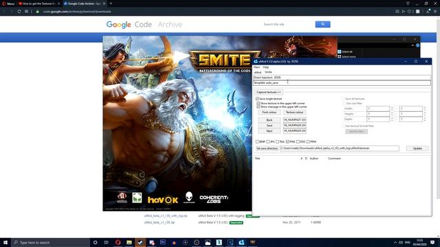Open the uMod Help menu
This screenshot has width=440, height=247.
click(266, 67)
